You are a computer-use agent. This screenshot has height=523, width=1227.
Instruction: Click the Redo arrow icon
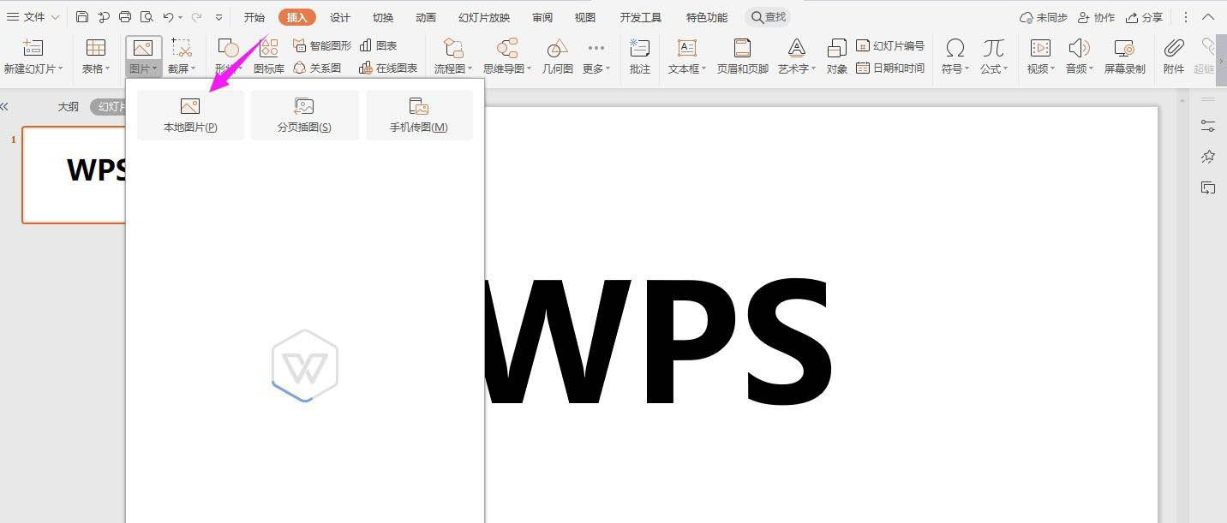pos(196,17)
